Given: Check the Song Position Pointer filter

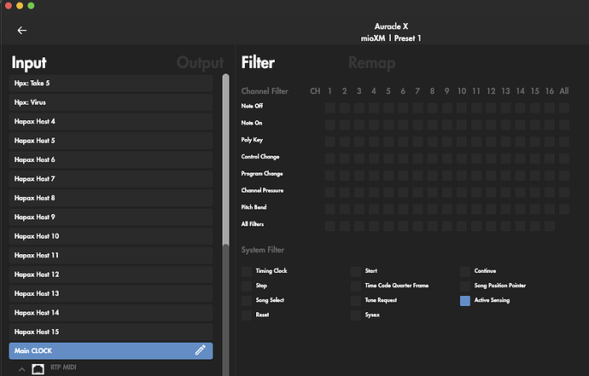Looking at the screenshot, I should [465, 286].
